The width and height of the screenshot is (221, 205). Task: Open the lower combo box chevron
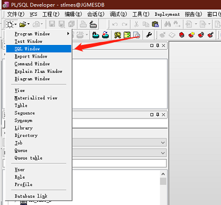coord(163,153)
